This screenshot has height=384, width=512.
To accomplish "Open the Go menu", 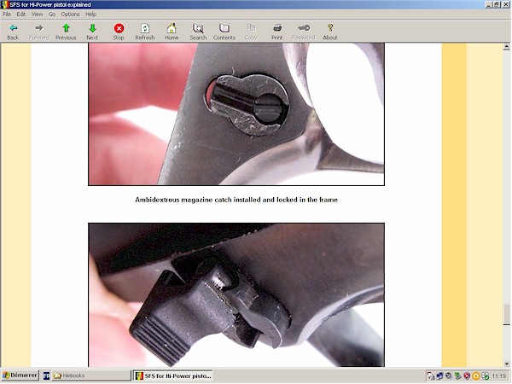I will pyautogui.click(x=52, y=14).
